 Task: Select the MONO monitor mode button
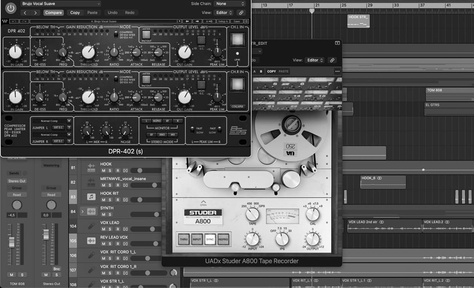tap(157, 121)
